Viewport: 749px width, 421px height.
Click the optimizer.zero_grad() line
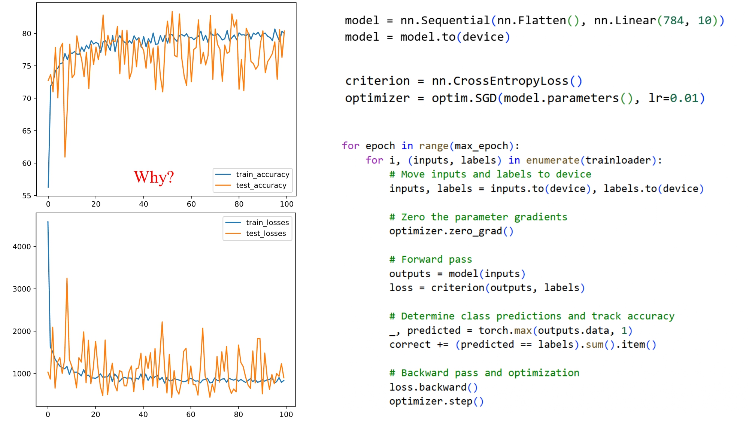(x=451, y=231)
